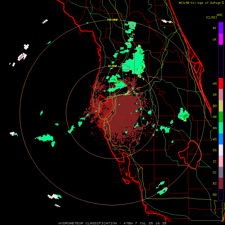
Task: Click the HA legend label
Action: pyautogui.click(x=214, y=84)
